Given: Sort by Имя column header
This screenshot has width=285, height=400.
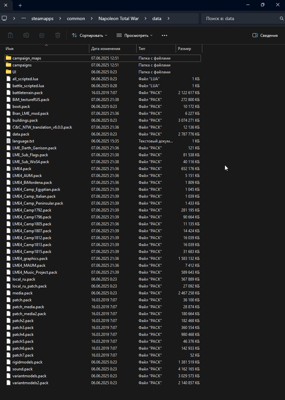Looking at the screenshot, I should tap(46, 48).
